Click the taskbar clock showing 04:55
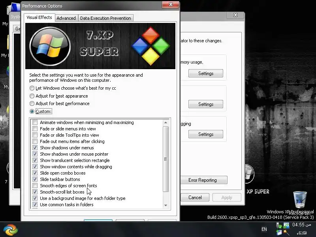This screenshot has width=316, height=237. [x=301, y=225]
